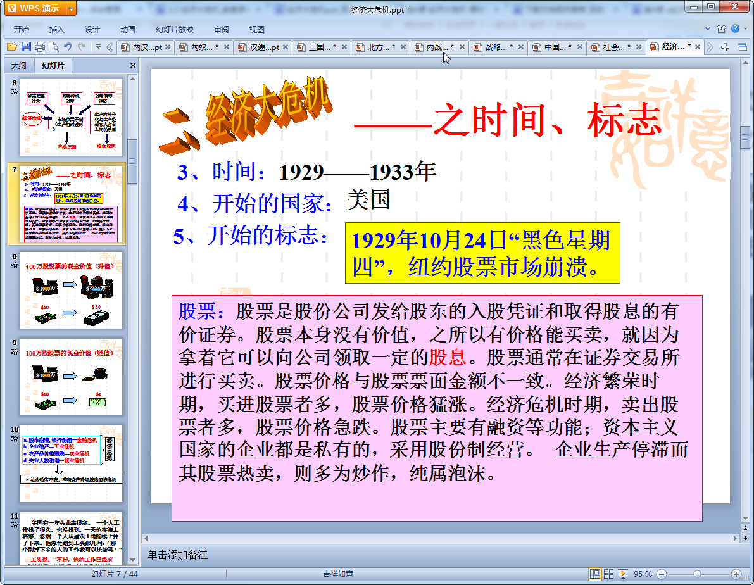Close the 两汉...pt document tab
754x585 pixels.
pos(168,47)
